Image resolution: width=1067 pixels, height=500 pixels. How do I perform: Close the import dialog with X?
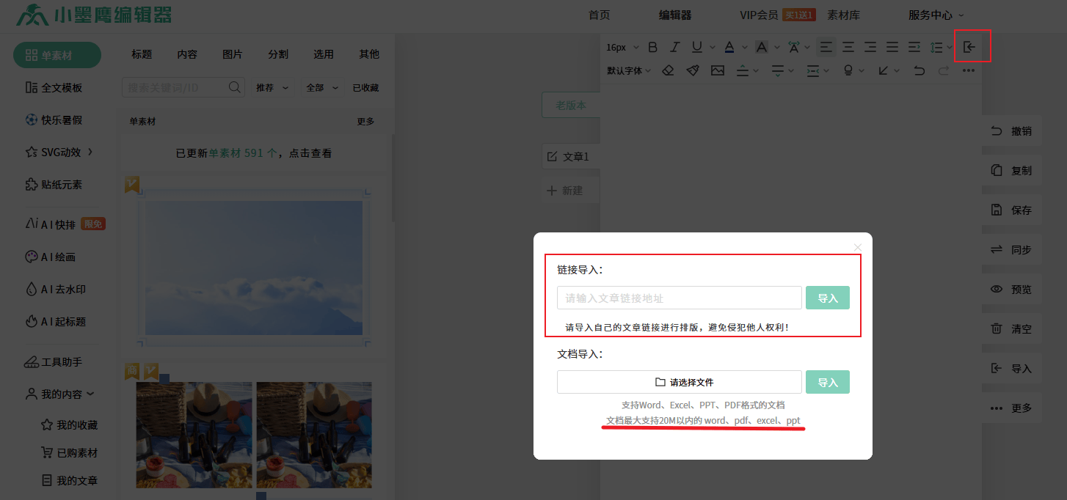(x=858, y=247)
